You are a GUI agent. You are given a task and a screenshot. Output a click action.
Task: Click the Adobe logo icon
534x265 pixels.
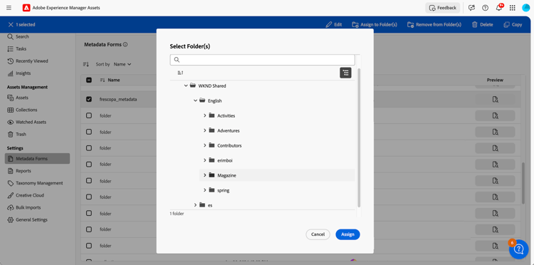pyautogui.click(x=26, y=8)
